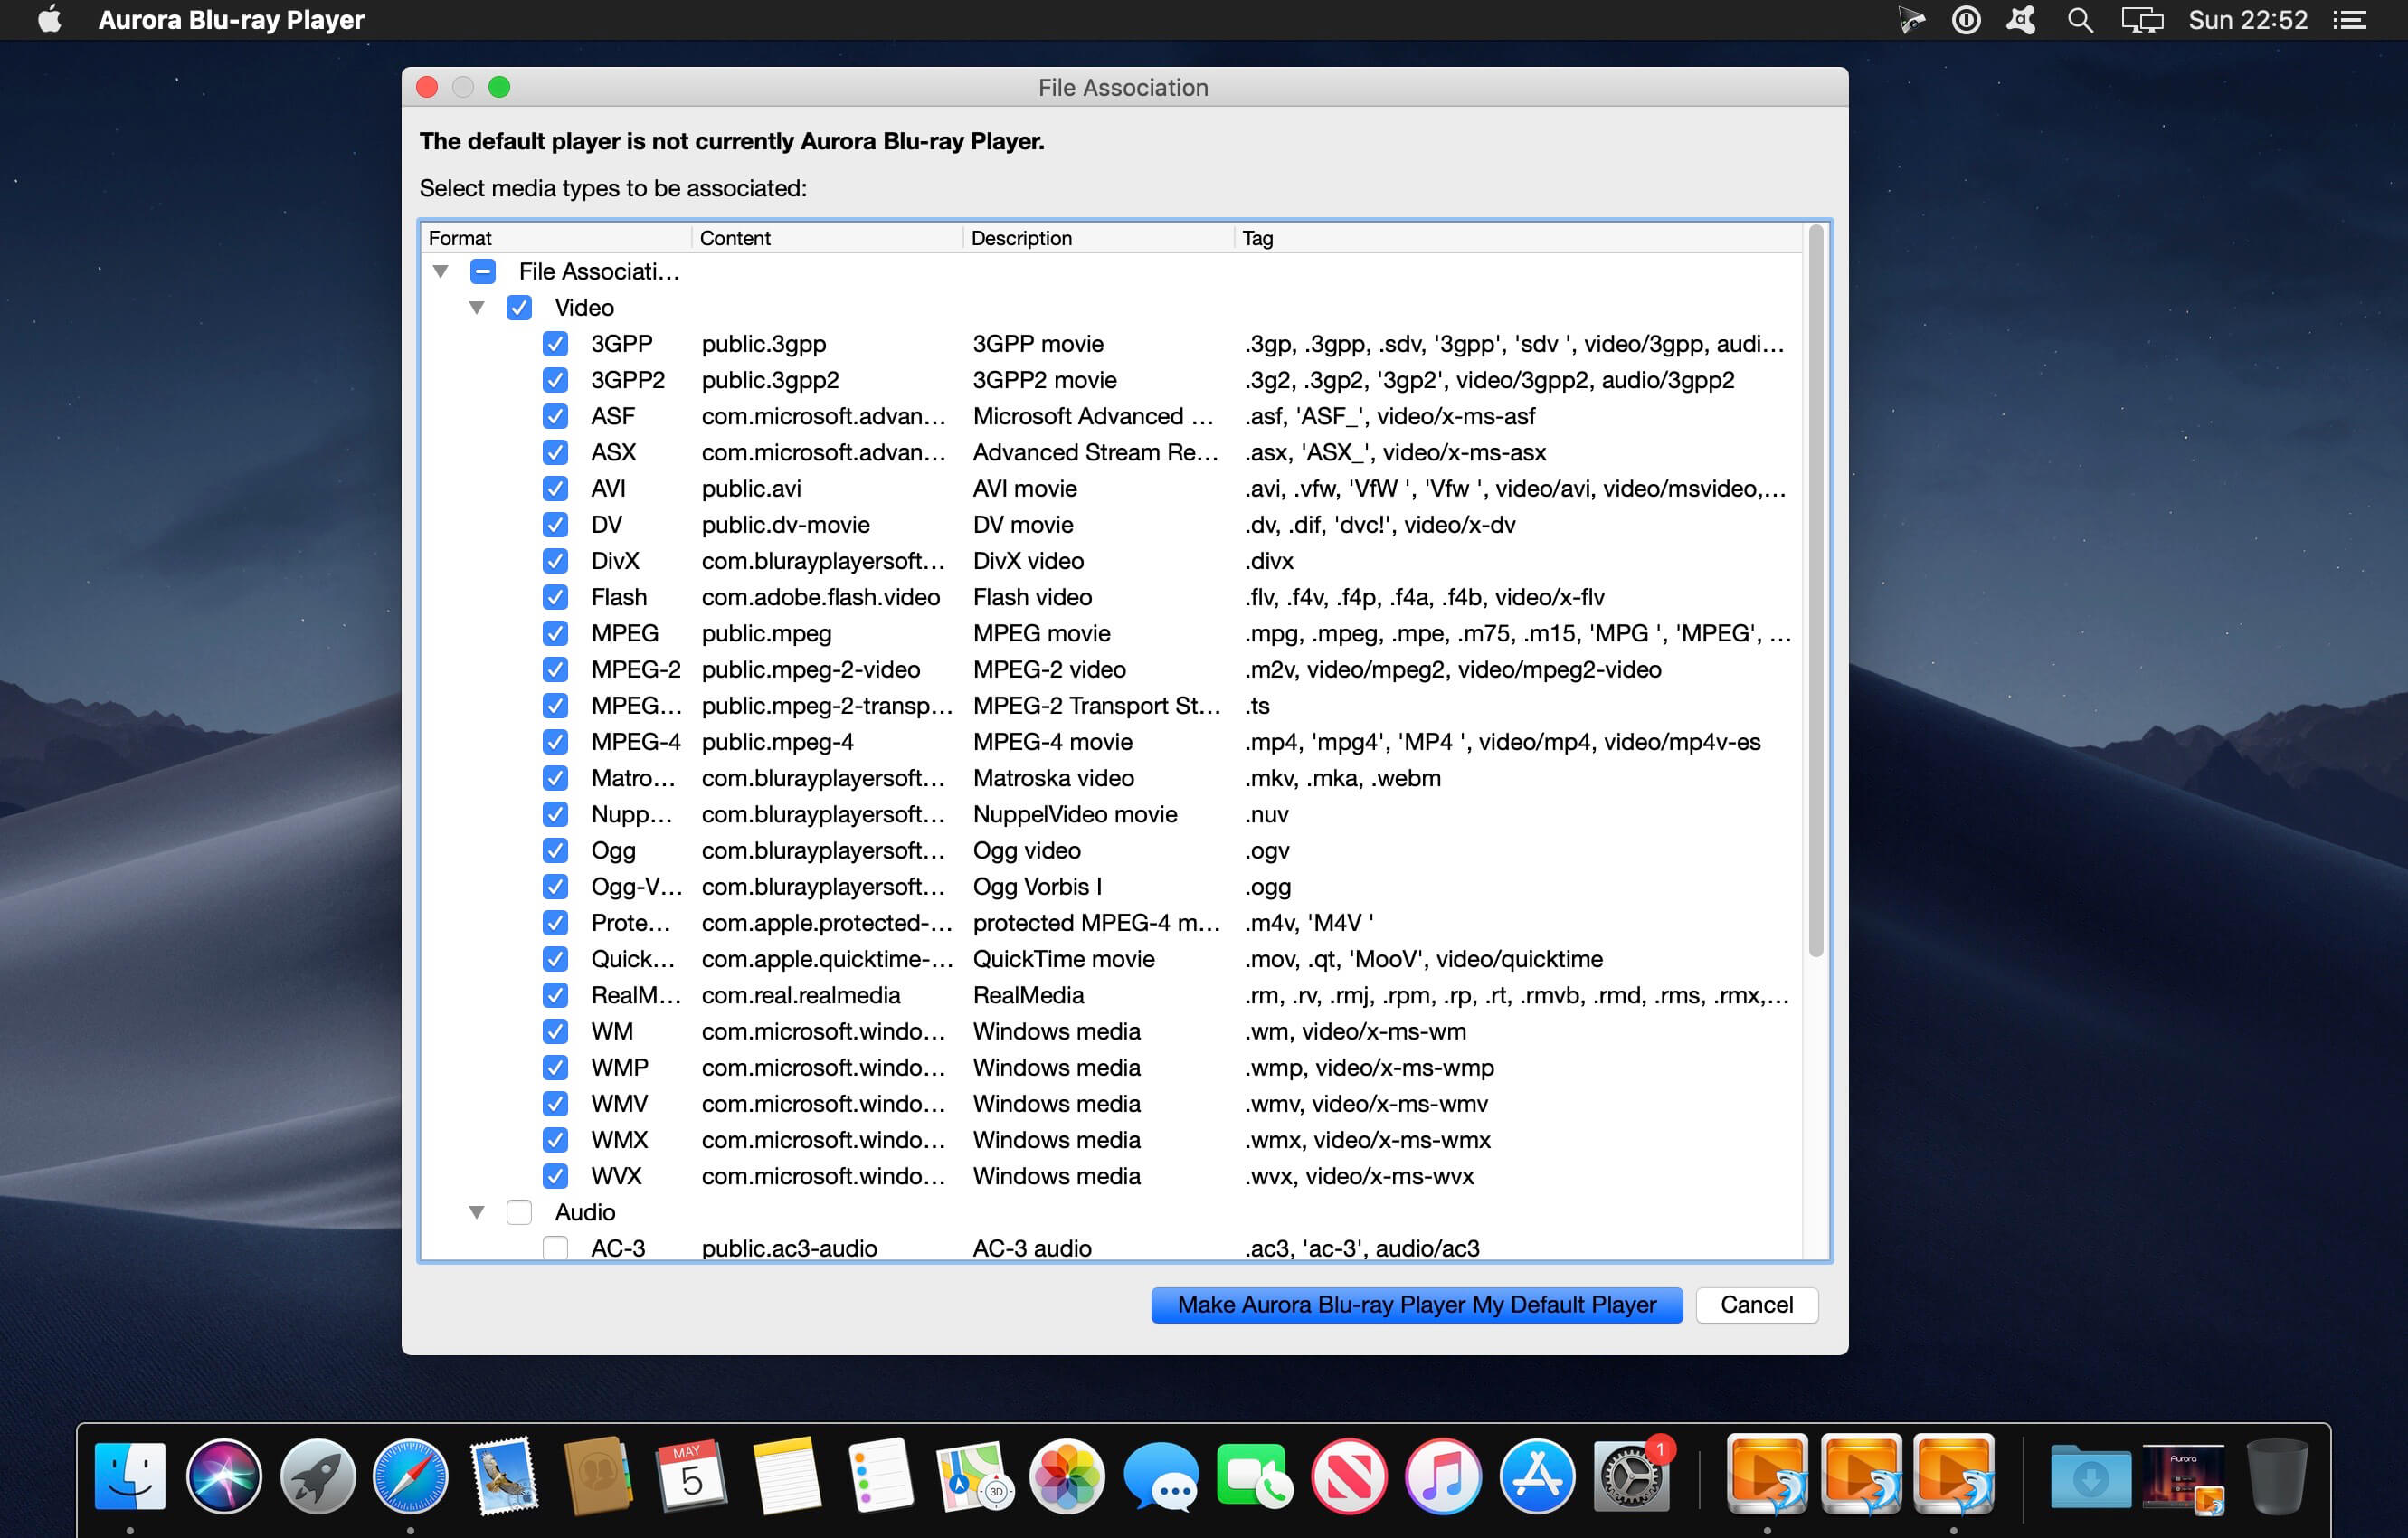Select the 'Matroska video' description cell
Image resolution: width=2408 pixels, height=1538 pixels.
coord(1054,778)
